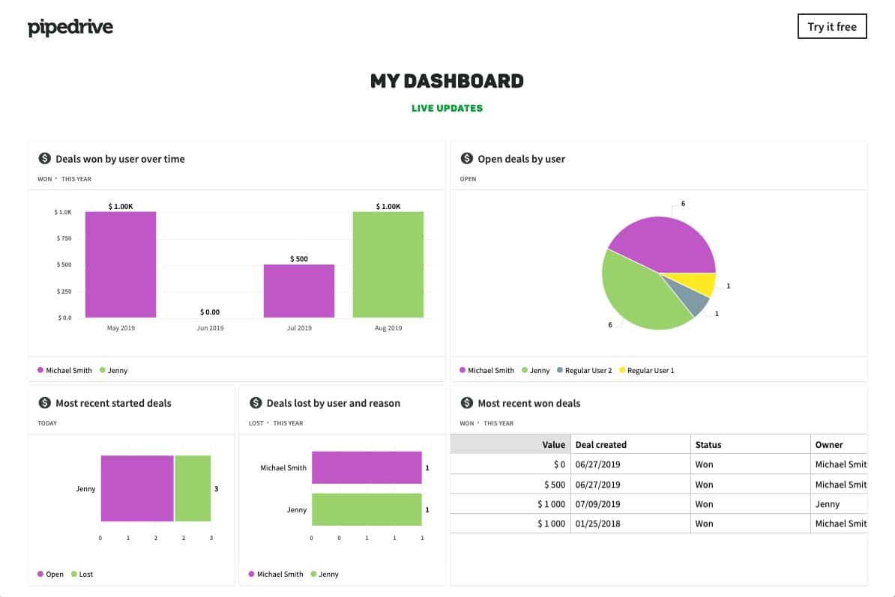Sort won deals by the Value column
The image size is (895, 597).
(553, 444)
